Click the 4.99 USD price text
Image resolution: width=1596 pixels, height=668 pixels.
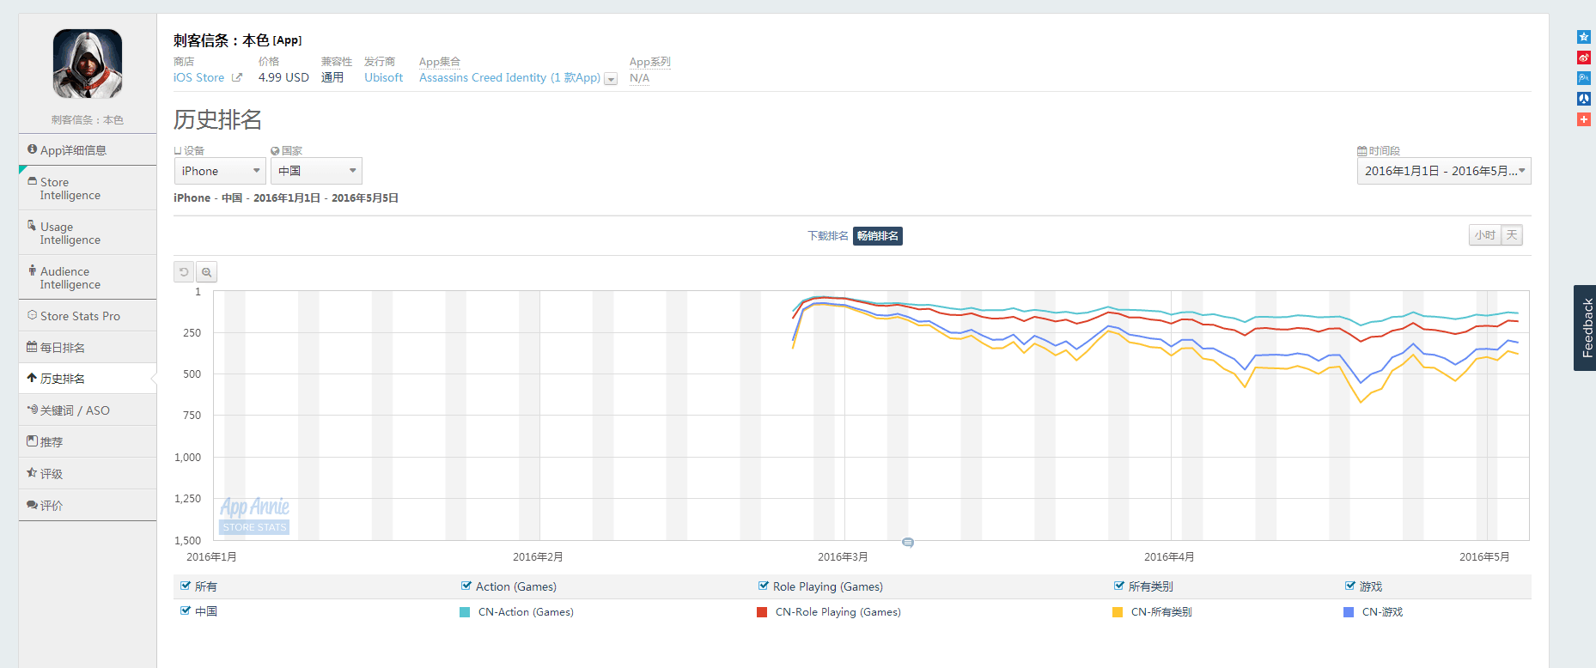(x=283, y=77)
